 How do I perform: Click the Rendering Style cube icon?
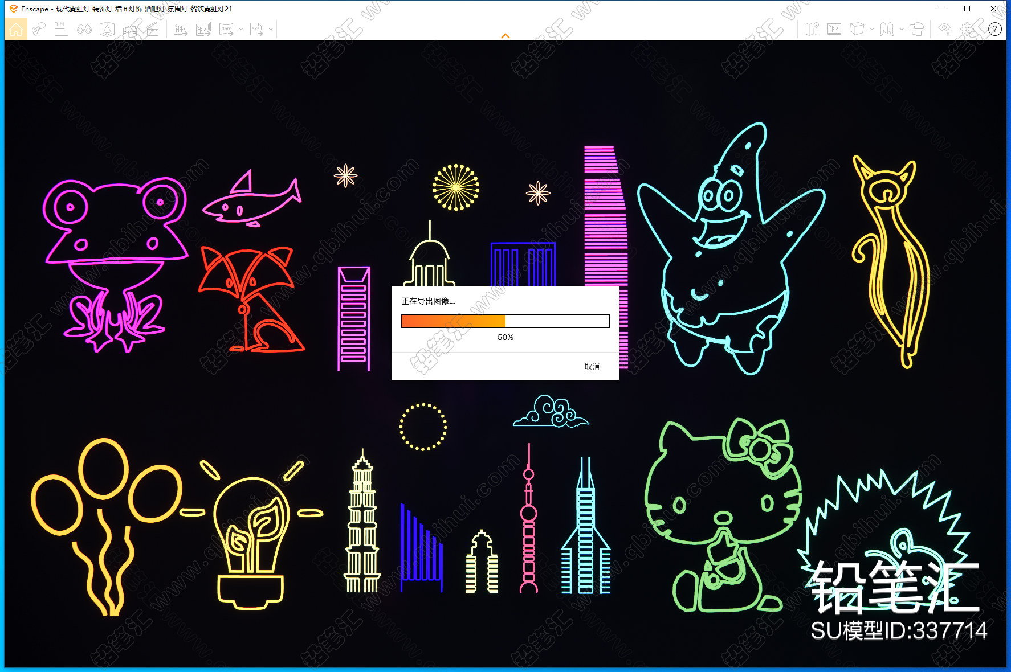pyautogui.click(x=857, y=29)
